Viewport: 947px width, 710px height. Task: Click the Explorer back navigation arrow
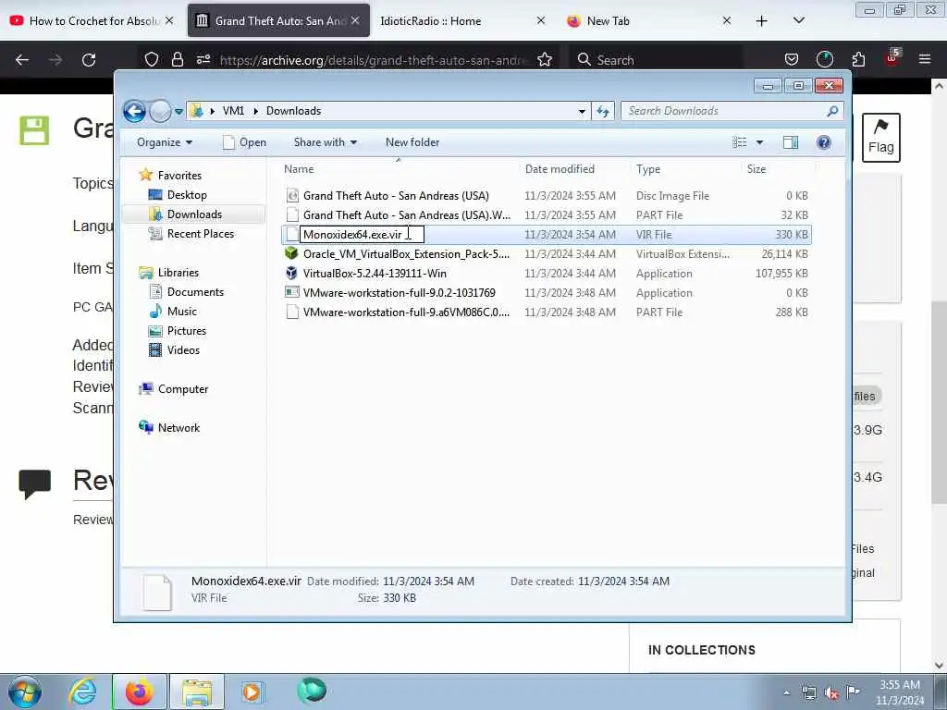[134, 111]
